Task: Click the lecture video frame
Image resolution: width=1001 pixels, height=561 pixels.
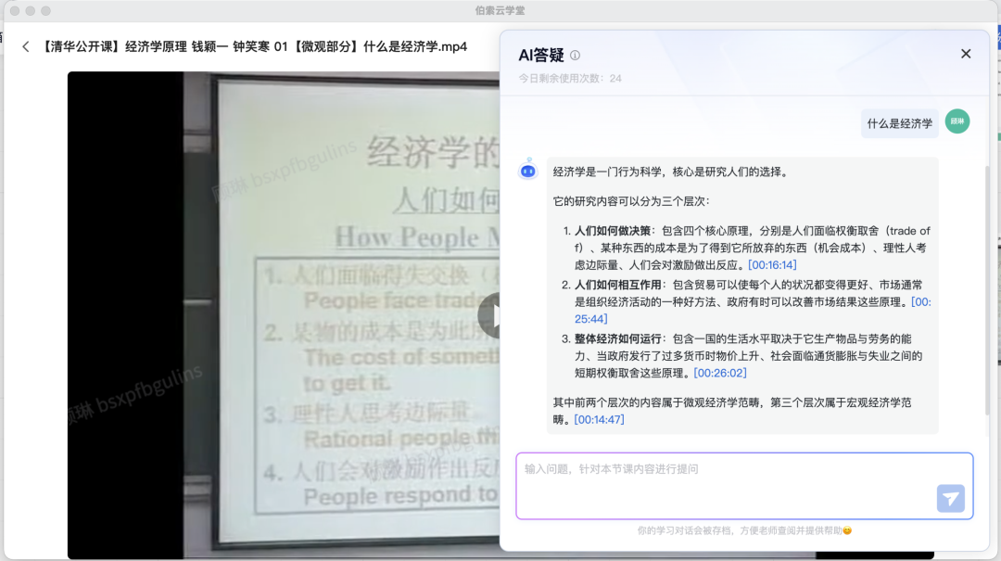Action: coord(285,315)
